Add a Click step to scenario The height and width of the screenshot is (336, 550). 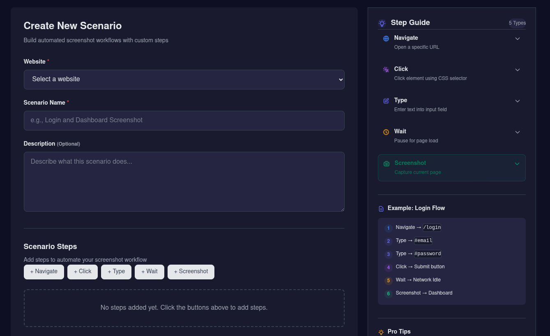tap(83, 272)
